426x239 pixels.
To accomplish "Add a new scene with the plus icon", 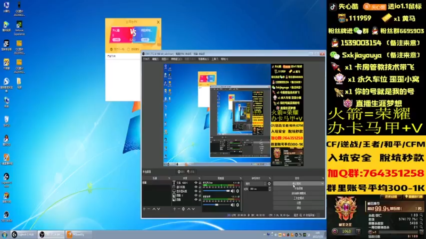I will [144, 209].
